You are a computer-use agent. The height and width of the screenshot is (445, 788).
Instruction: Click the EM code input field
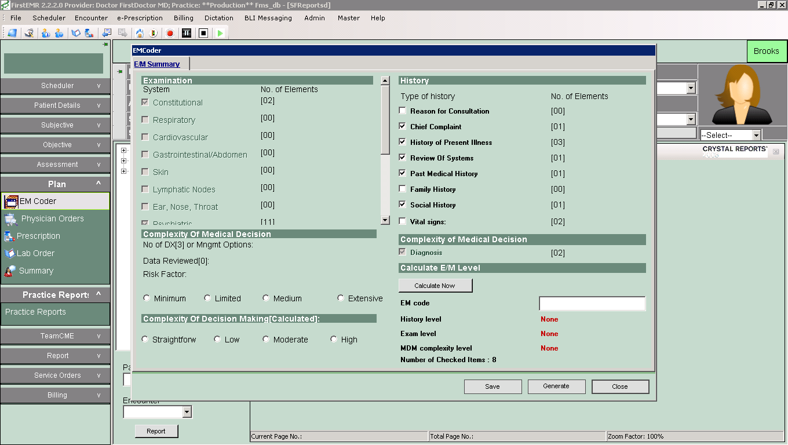pos(592,303)
